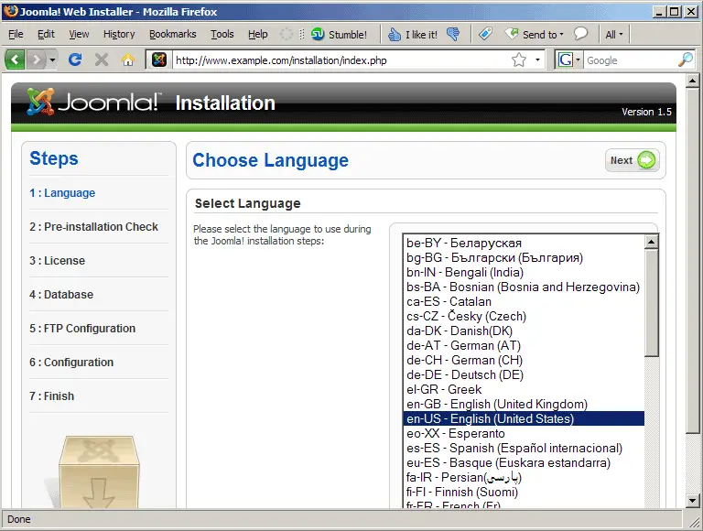Select eo-XX Esperanto option
The image size is (703, 531).
click(x=524, y=434)
